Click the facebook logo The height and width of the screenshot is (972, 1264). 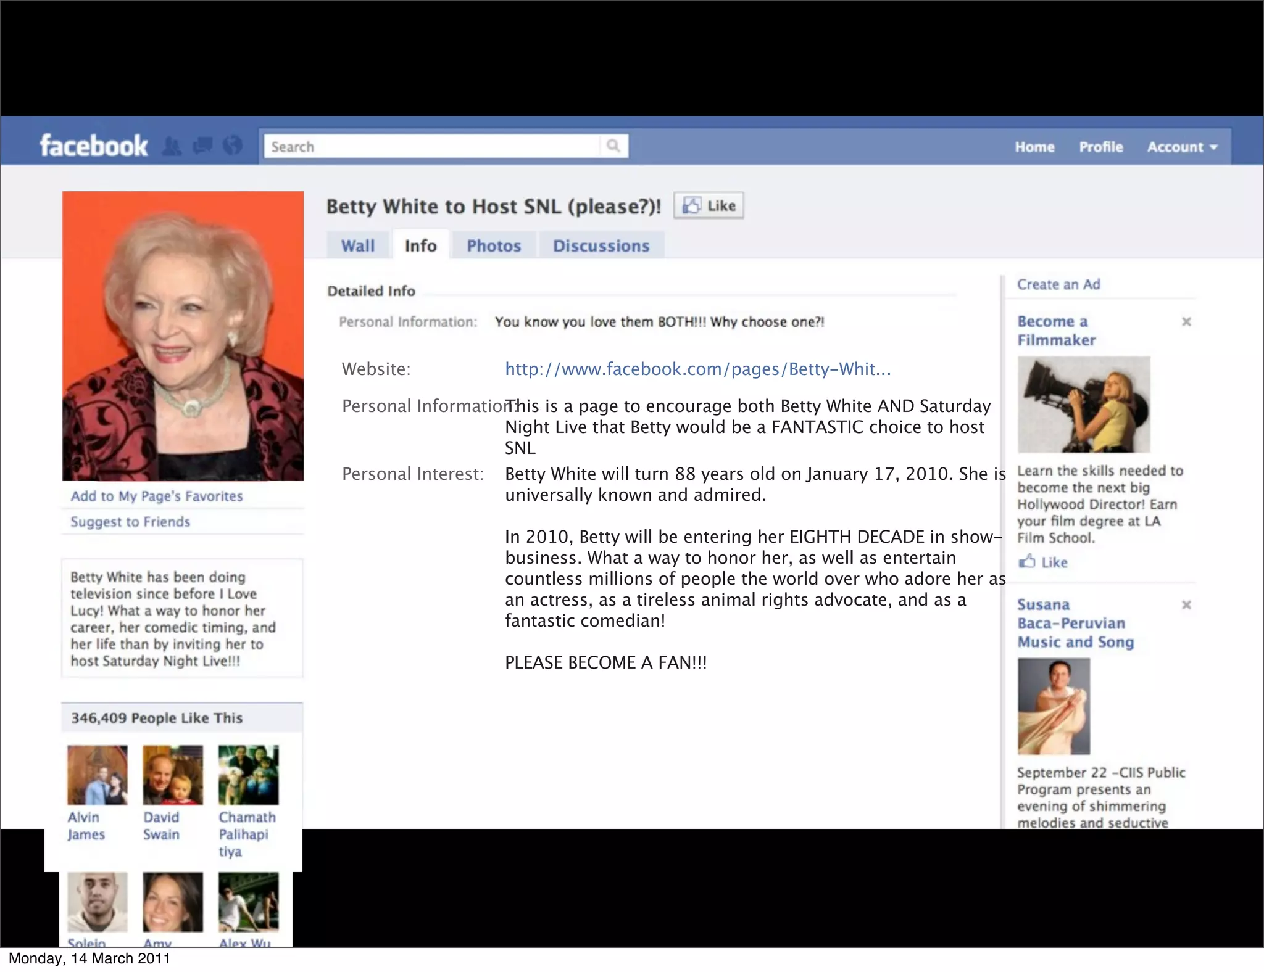(94, 146)
